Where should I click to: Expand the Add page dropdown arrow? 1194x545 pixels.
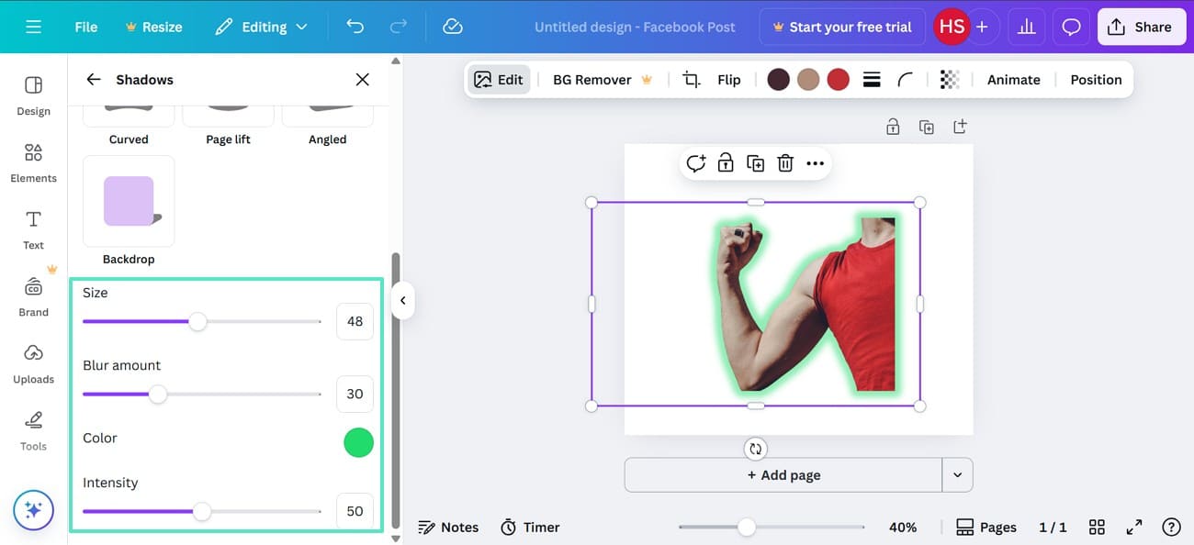pos(957,474)
